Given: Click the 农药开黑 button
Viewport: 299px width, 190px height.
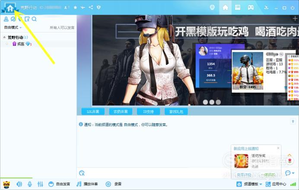Looking at the screenshot, I should click(x=121, y=112).
